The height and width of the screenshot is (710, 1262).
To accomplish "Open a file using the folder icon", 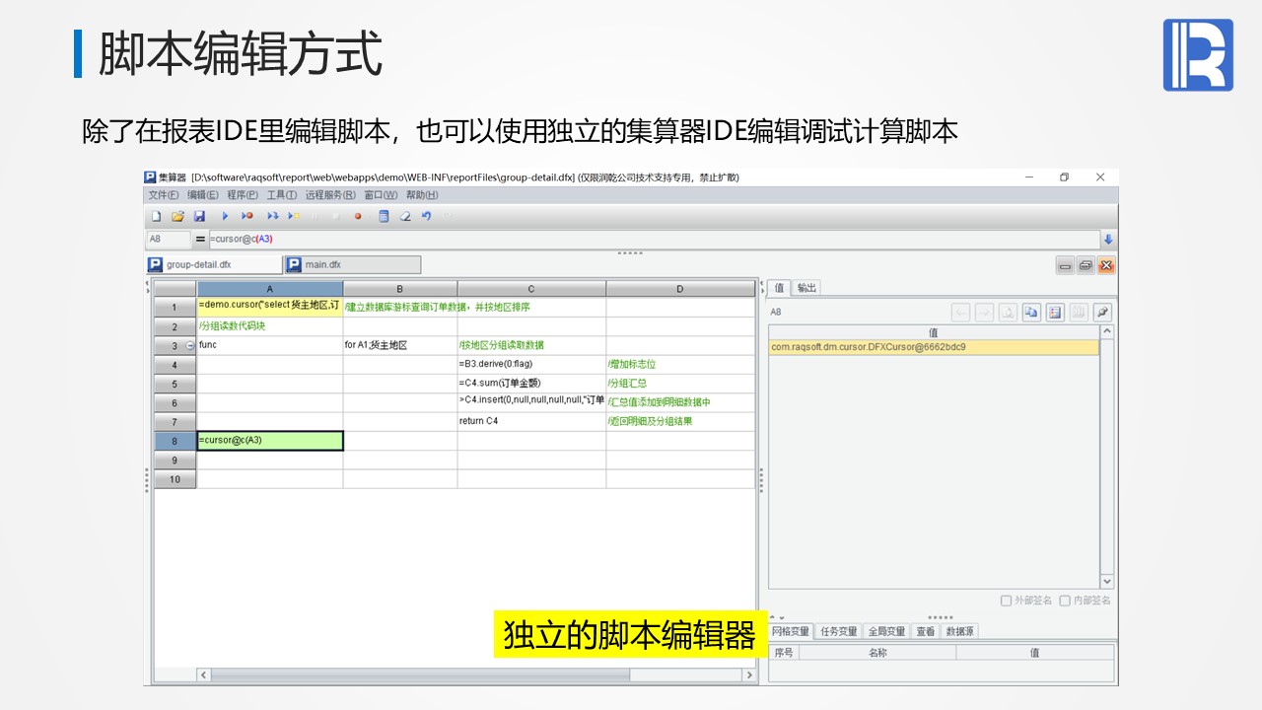I will 177,216.
